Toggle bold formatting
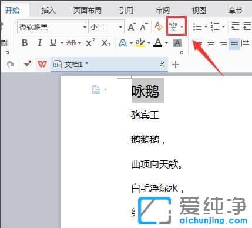Screen dimensions: 252x228 coord(25,43)
